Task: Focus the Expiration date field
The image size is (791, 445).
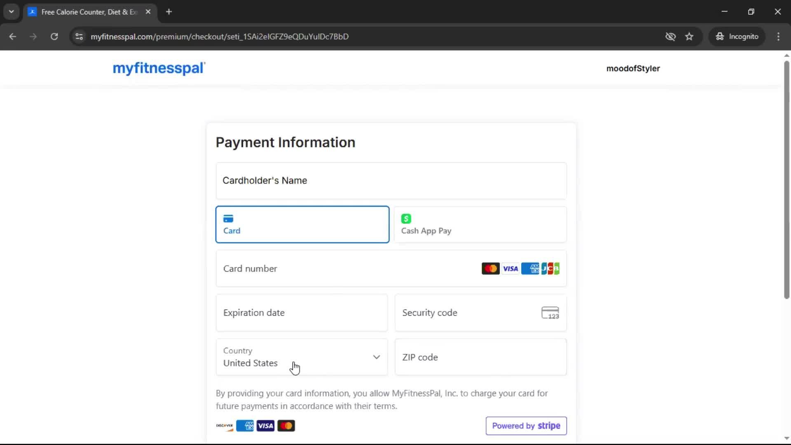Action: point(302,312)
